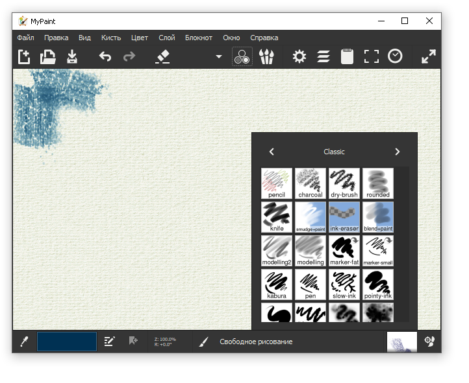Click the expand arrows icon
Screen dimensions: 469x383
pyautogui.click(x=429, y=56)
